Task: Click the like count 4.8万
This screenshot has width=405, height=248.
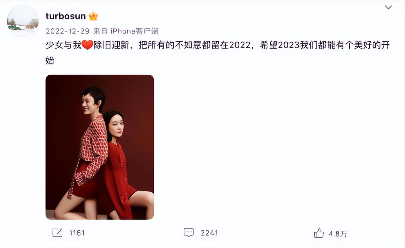Action: (x=338, y=234)
